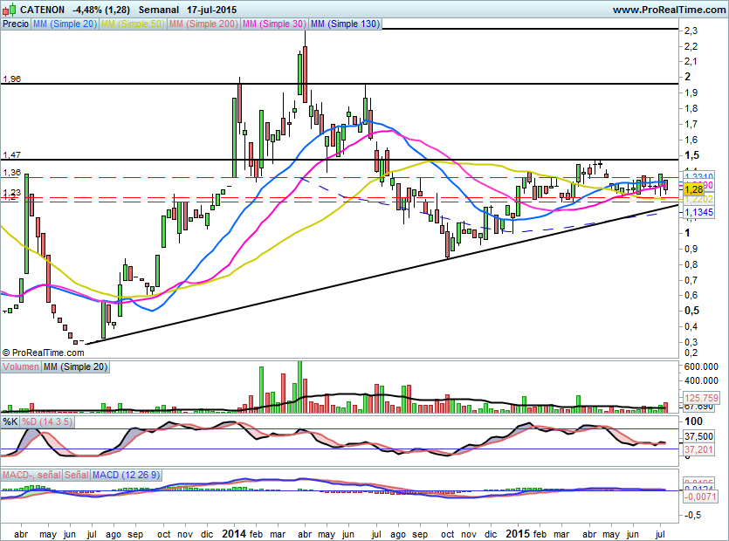The image size is (729, 541).
Task: Click the yellow 1,28 current price tag
Action: point(694,188)
